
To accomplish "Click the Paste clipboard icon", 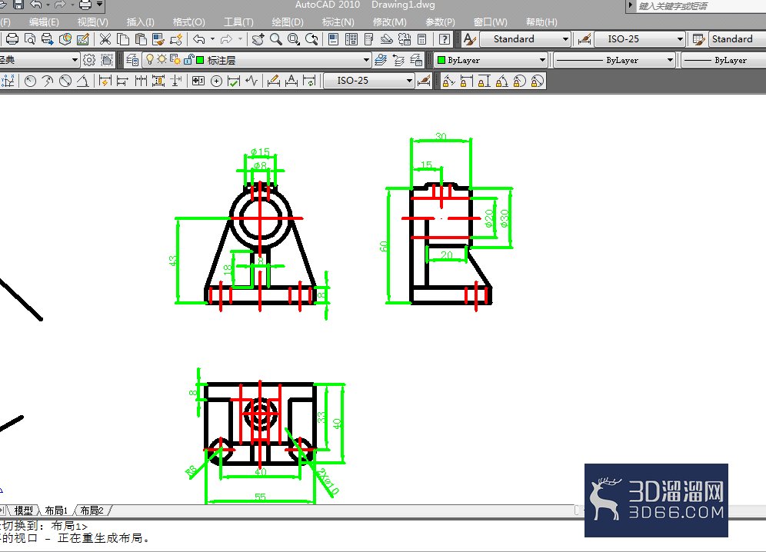I will (x=141, y=39).
